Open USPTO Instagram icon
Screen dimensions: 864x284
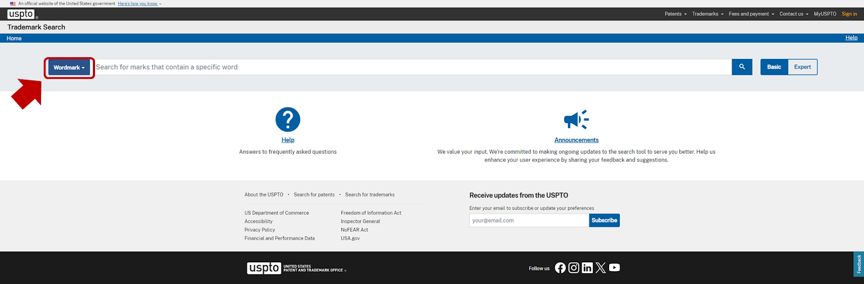(574, 268)
